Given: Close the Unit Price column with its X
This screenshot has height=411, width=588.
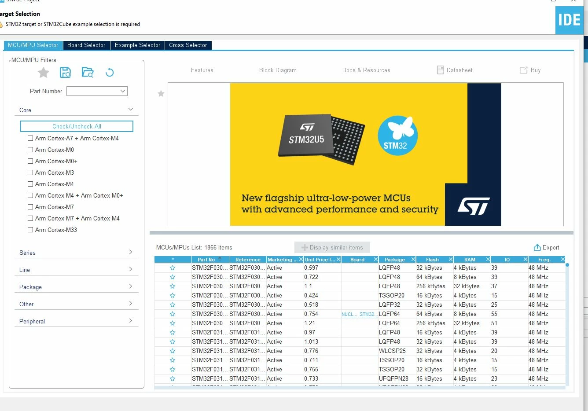Looking at the screenshot, I should click(338, 260).
